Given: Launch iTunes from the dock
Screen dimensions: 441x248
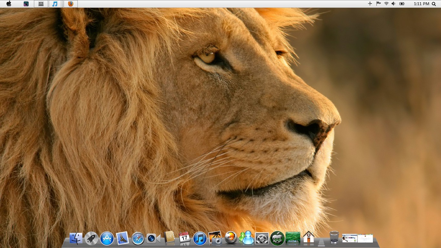Looking at the screenshot, I should pos(200,239).
